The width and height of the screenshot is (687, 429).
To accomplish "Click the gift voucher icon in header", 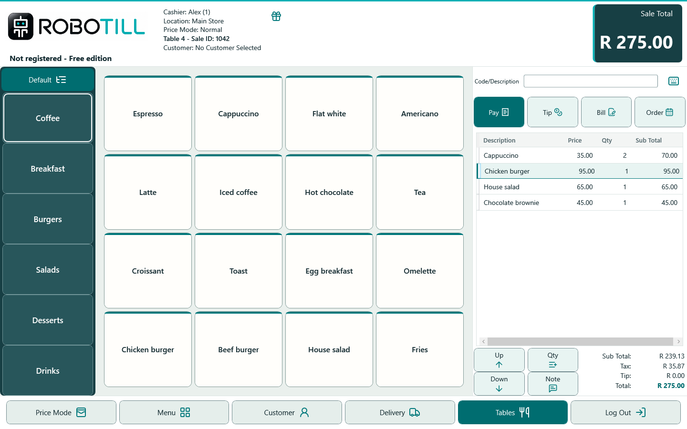I will [276, 16].
